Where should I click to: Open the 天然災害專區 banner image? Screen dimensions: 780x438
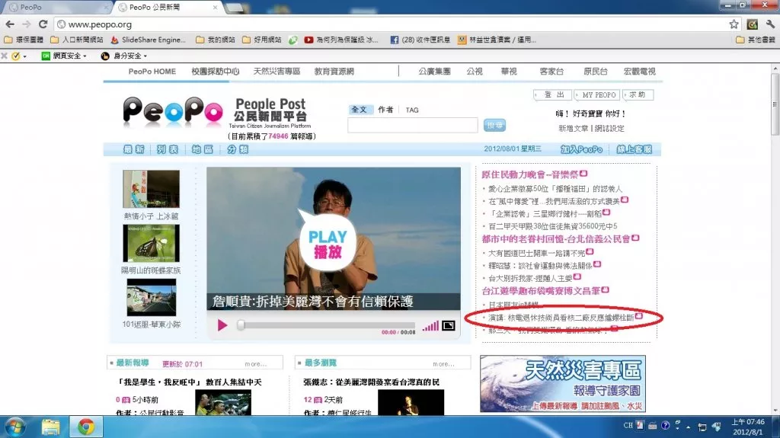pos(563,383)
